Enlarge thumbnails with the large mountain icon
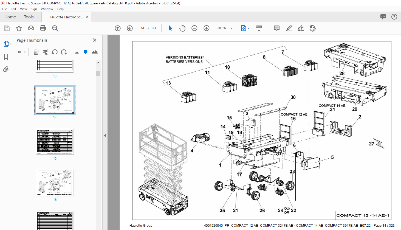This screenshot has height=230, width=401. (x=95, y=52)
